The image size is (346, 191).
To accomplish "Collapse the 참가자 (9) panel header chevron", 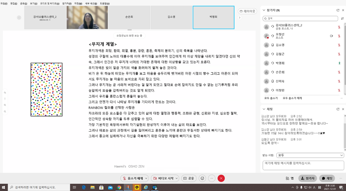I will pos(264,10).
